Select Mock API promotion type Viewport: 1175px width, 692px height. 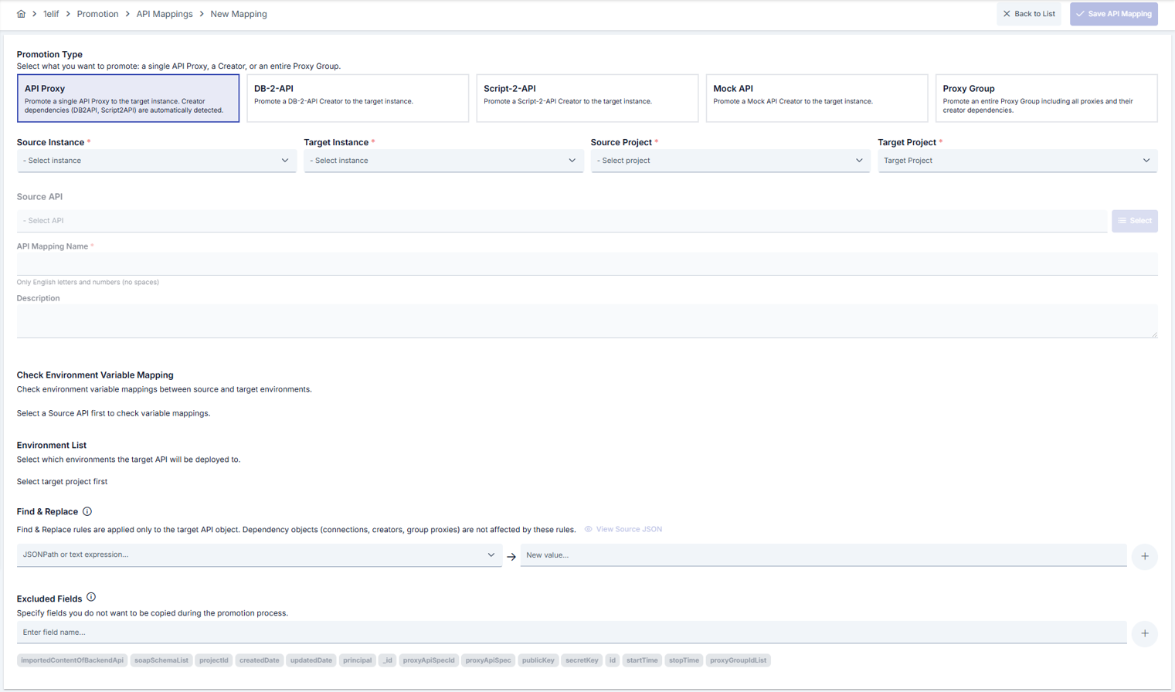click(x=817, y=98)
